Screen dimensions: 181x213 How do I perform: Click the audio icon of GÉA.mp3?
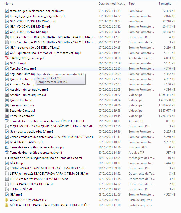pyautogui.click(x=7, y=195)
